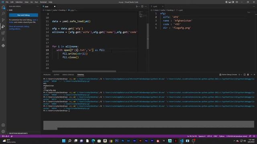Open the Source Control view
Image resolution: width=257 pixels, height=144 pixels.
(x=3, y=20)
